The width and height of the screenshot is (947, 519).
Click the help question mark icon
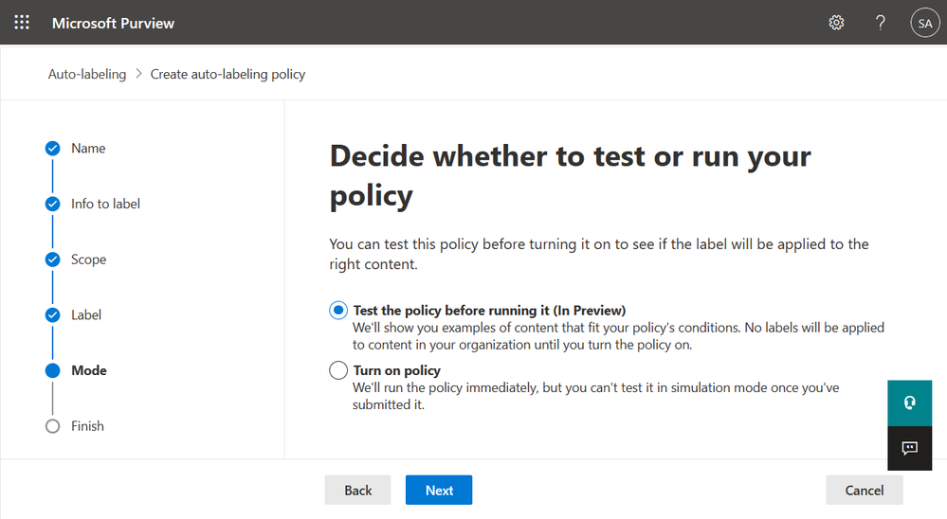(x=881, y=23)
